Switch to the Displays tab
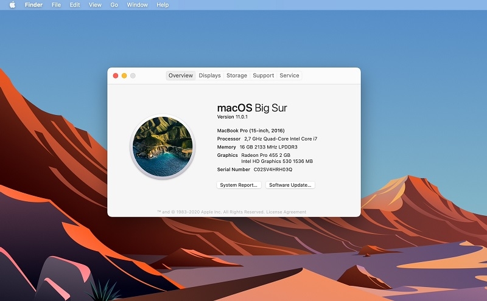Viewport: 487px width, 301px height. pos(209,75)
